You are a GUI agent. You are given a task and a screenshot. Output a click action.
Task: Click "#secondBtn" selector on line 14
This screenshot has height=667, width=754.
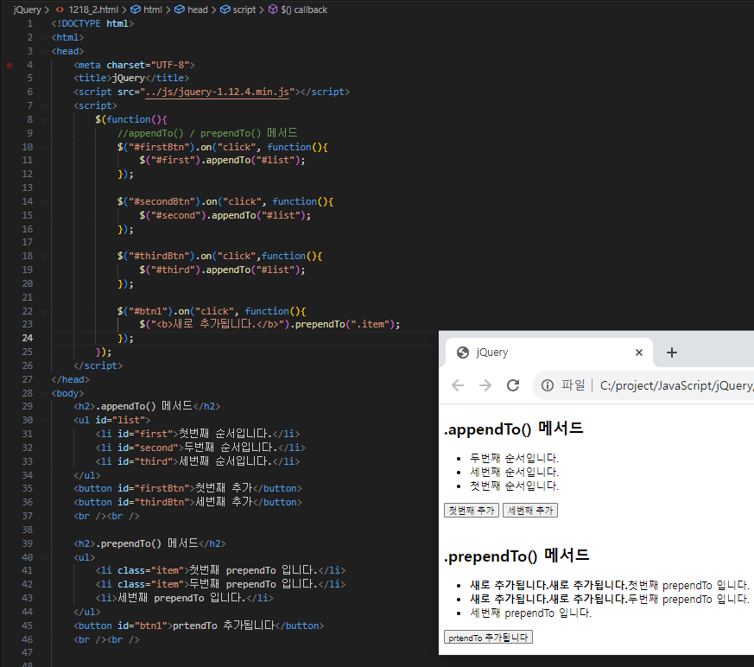coord(164,202)
